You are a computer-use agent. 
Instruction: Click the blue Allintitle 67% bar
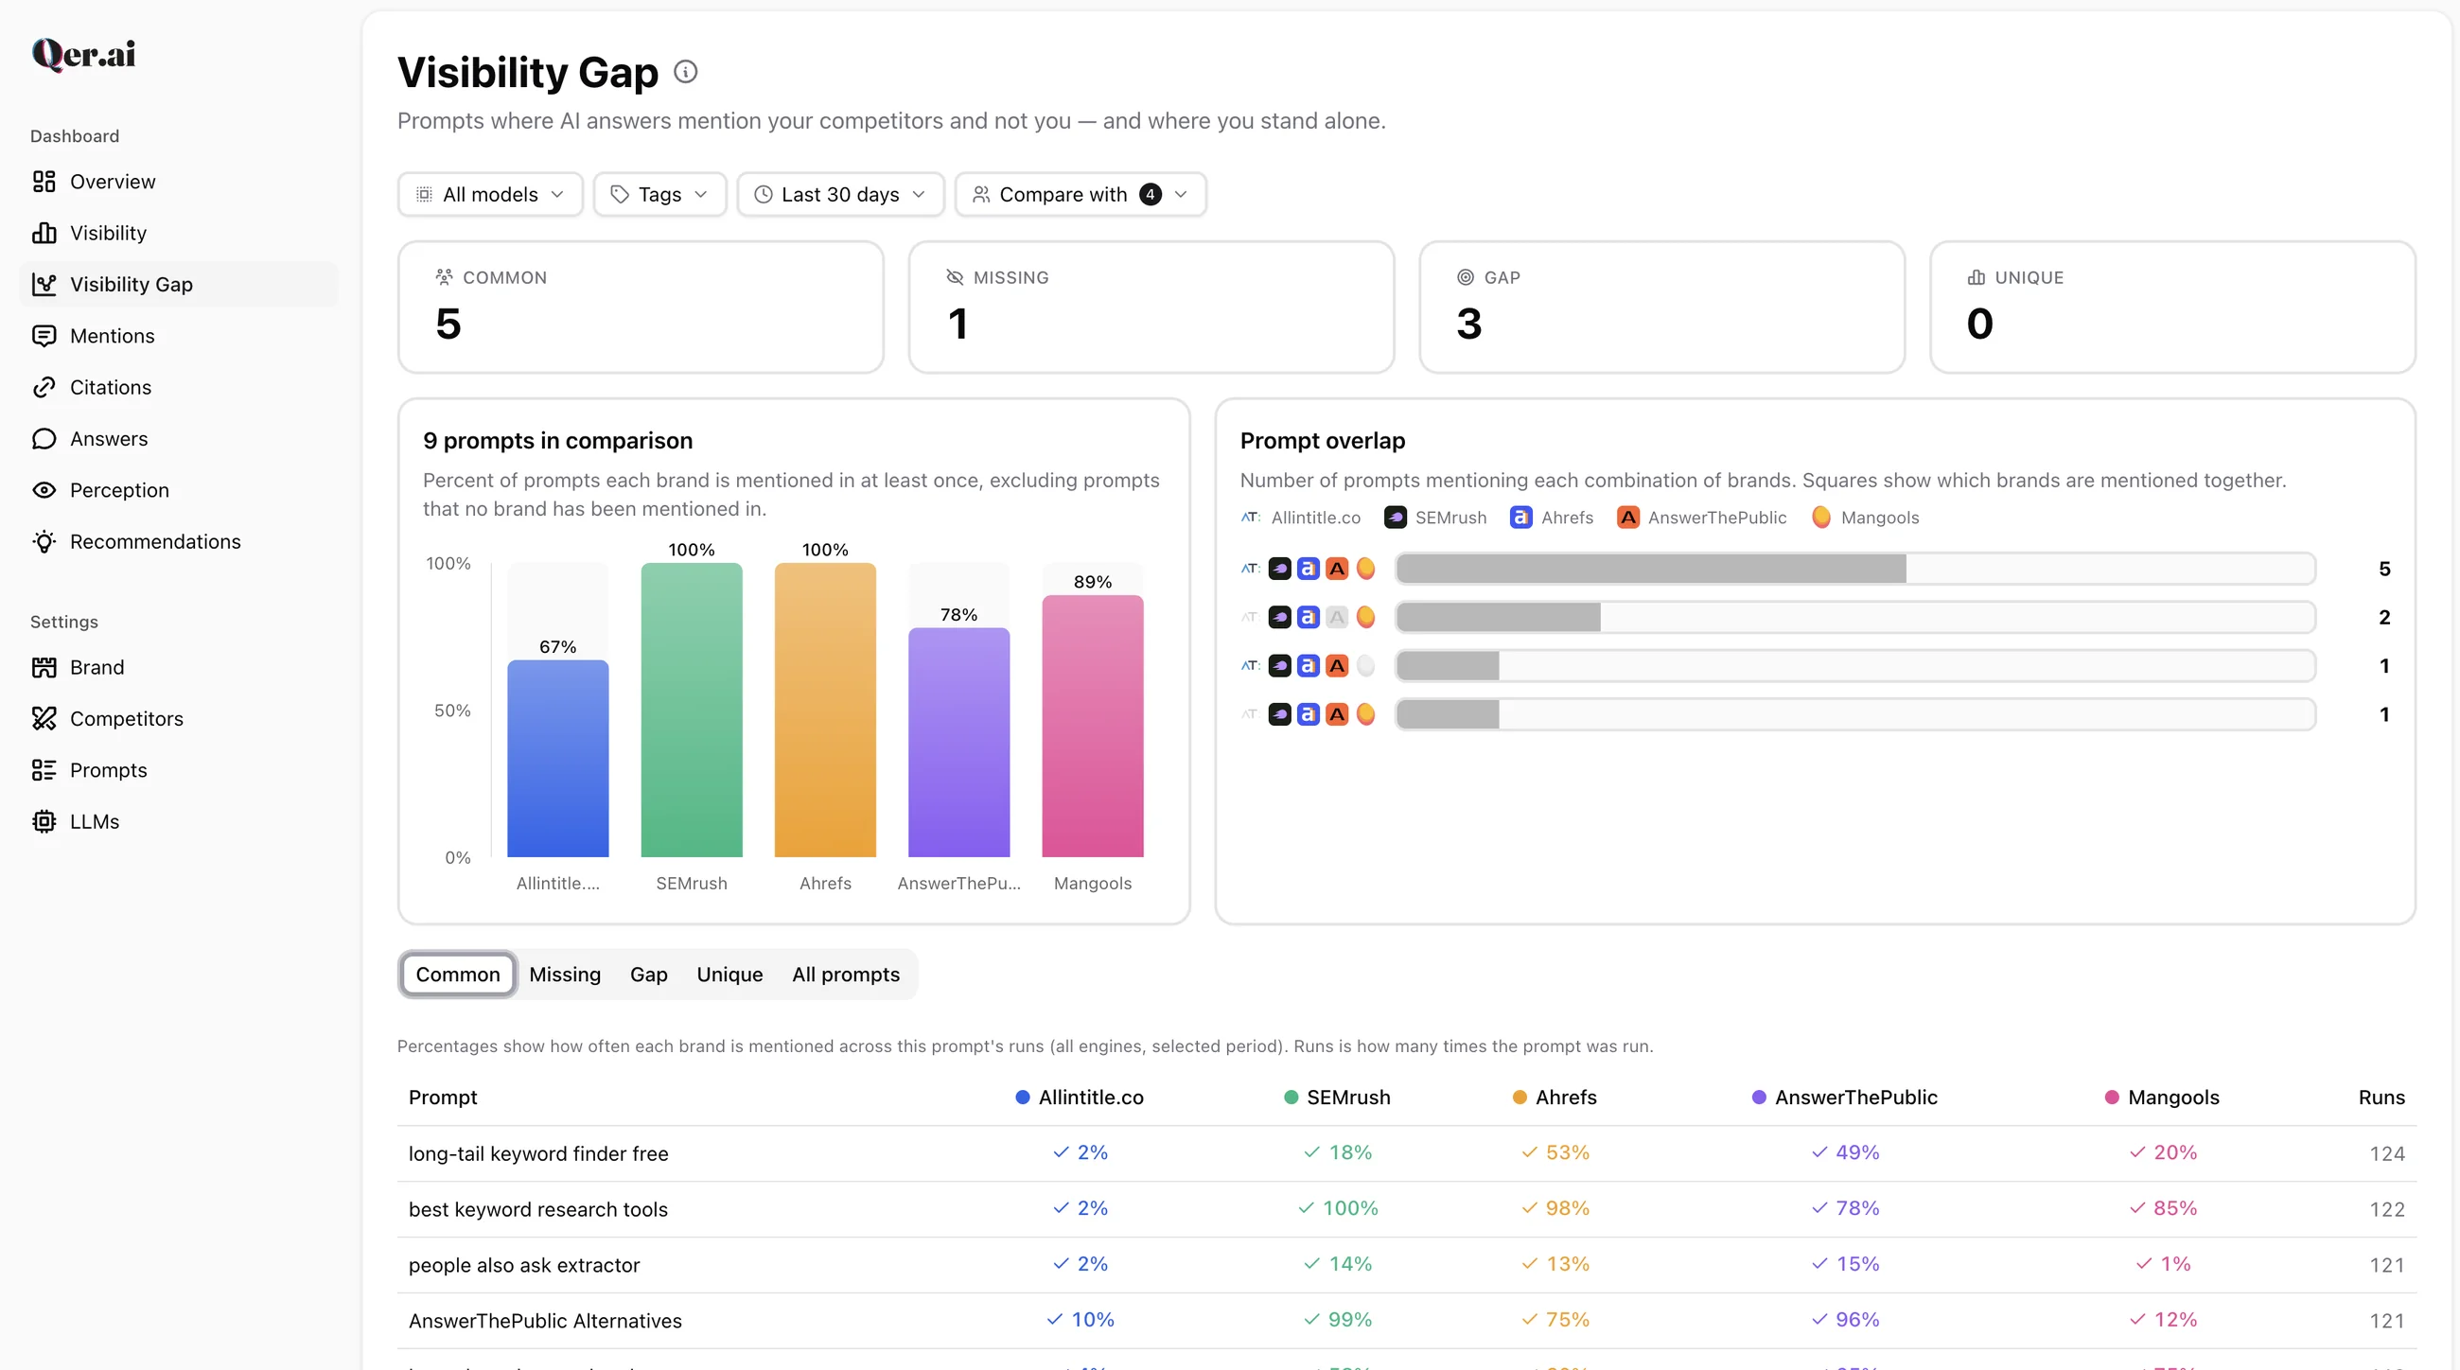tap(557, 759)
